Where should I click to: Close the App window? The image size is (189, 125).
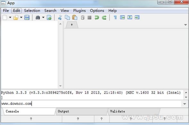click(x=181, y=2)
